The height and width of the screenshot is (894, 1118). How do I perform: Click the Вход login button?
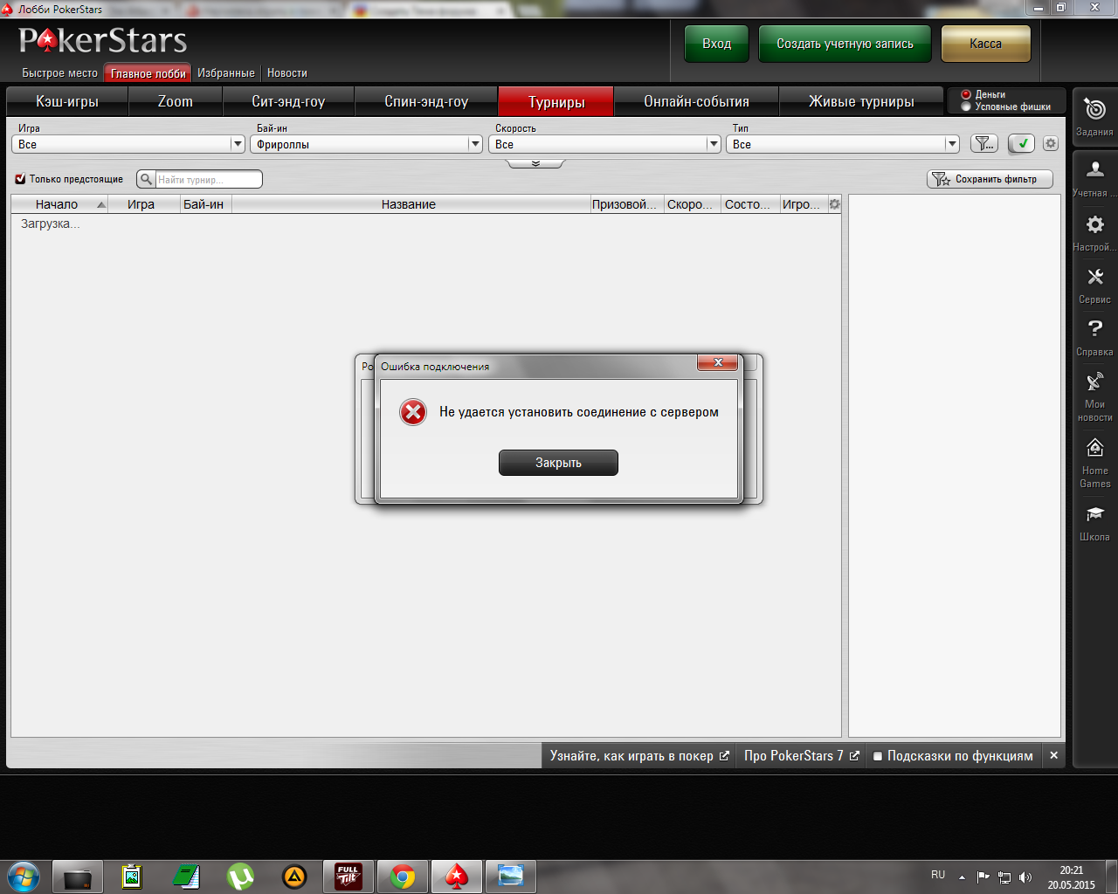point(716,44)
